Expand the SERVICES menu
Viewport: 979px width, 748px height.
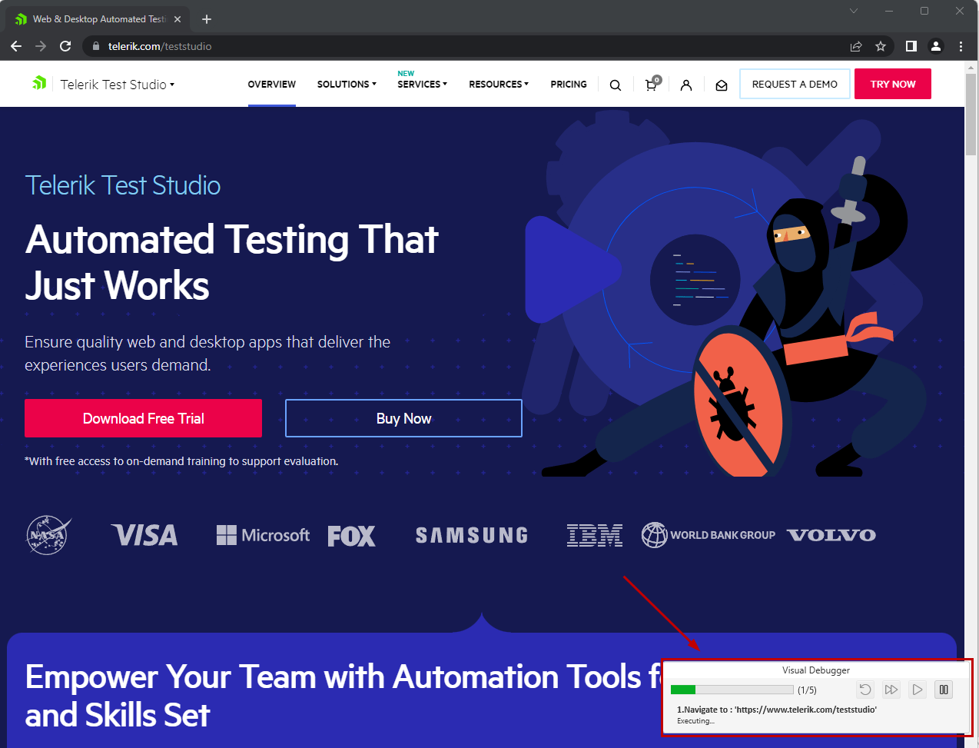click(422, 85)
